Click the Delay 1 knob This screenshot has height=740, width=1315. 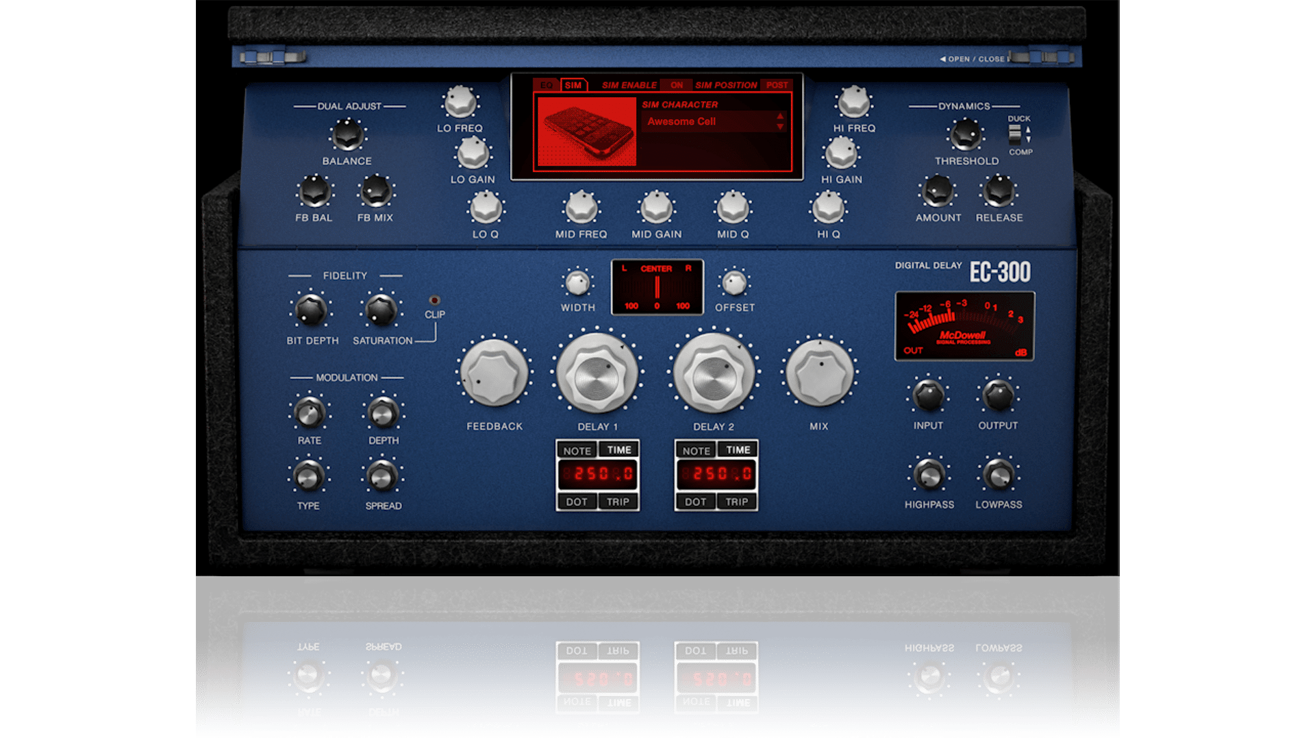(x=597, y=374)
